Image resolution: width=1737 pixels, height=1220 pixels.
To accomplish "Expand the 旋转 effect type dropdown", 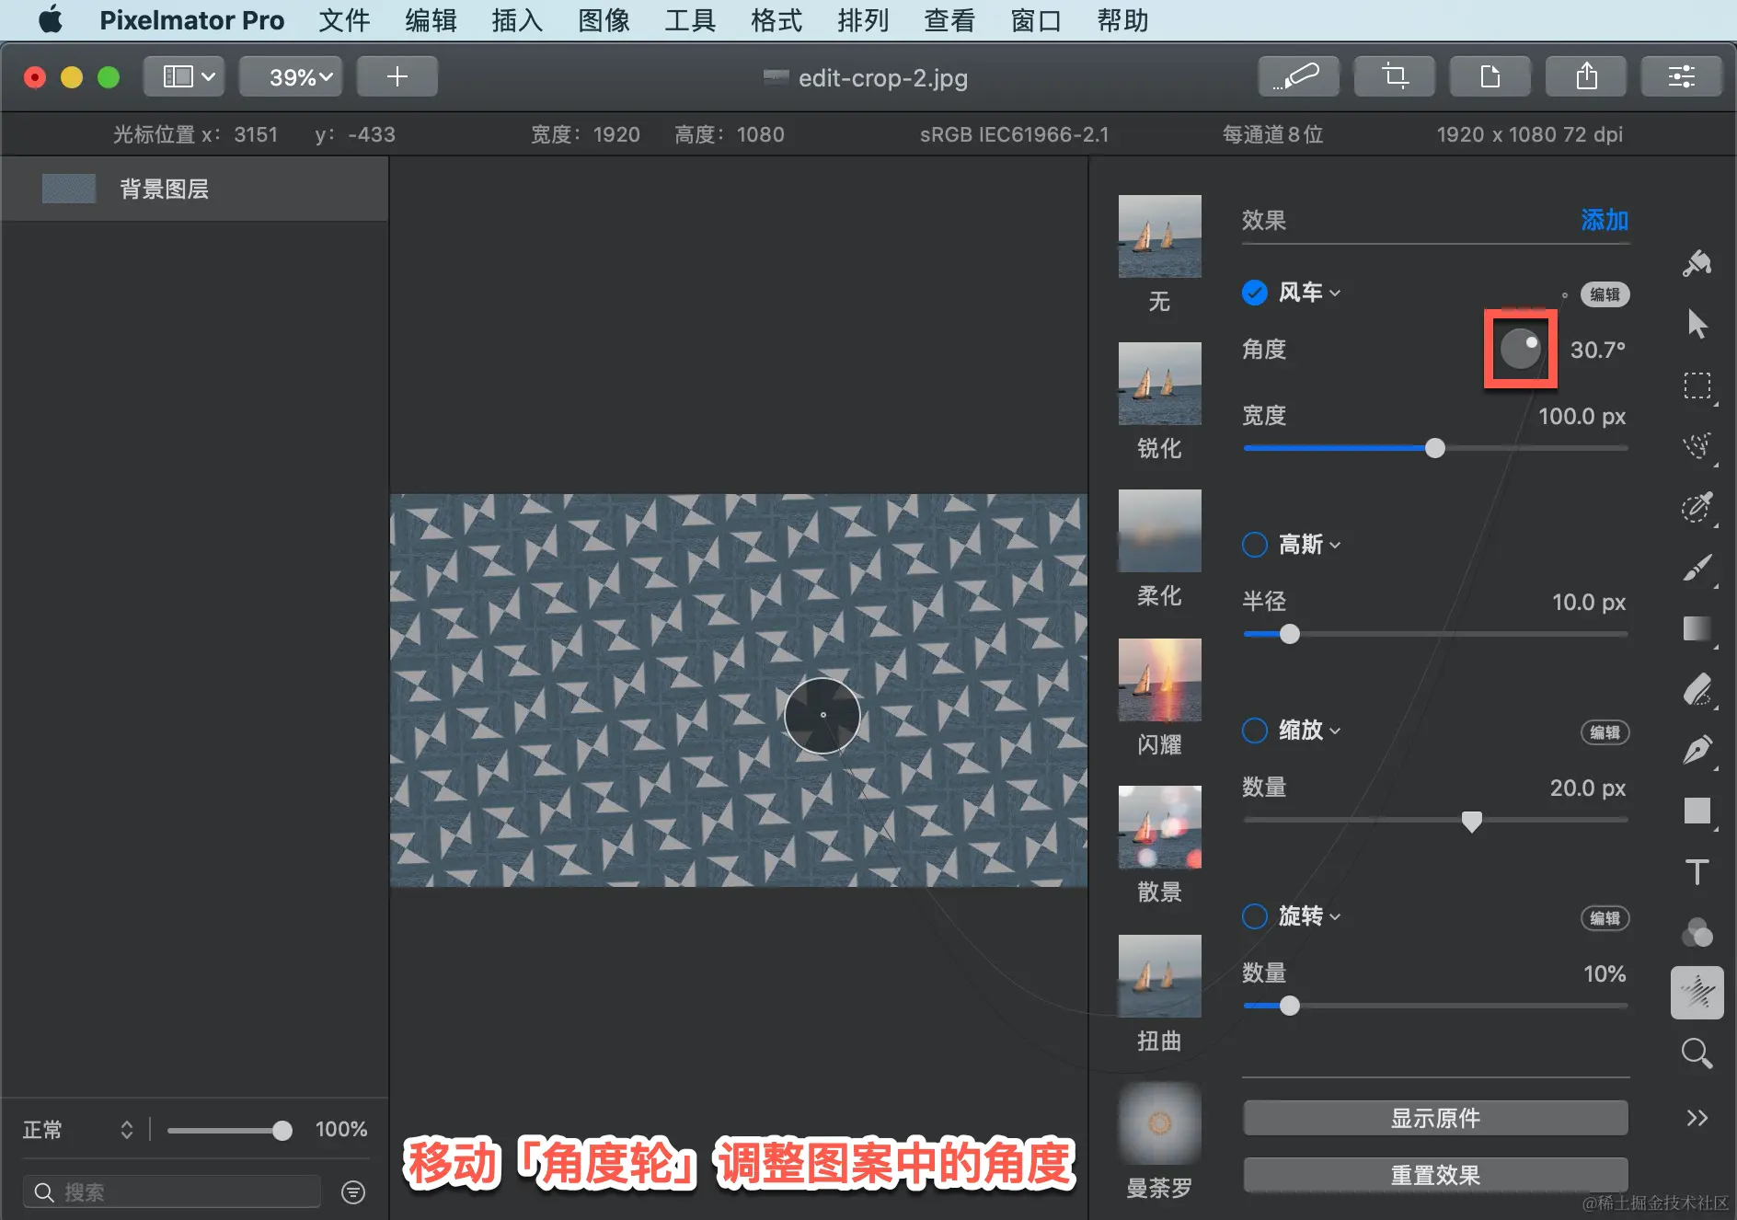I will tap(1310, 916).
